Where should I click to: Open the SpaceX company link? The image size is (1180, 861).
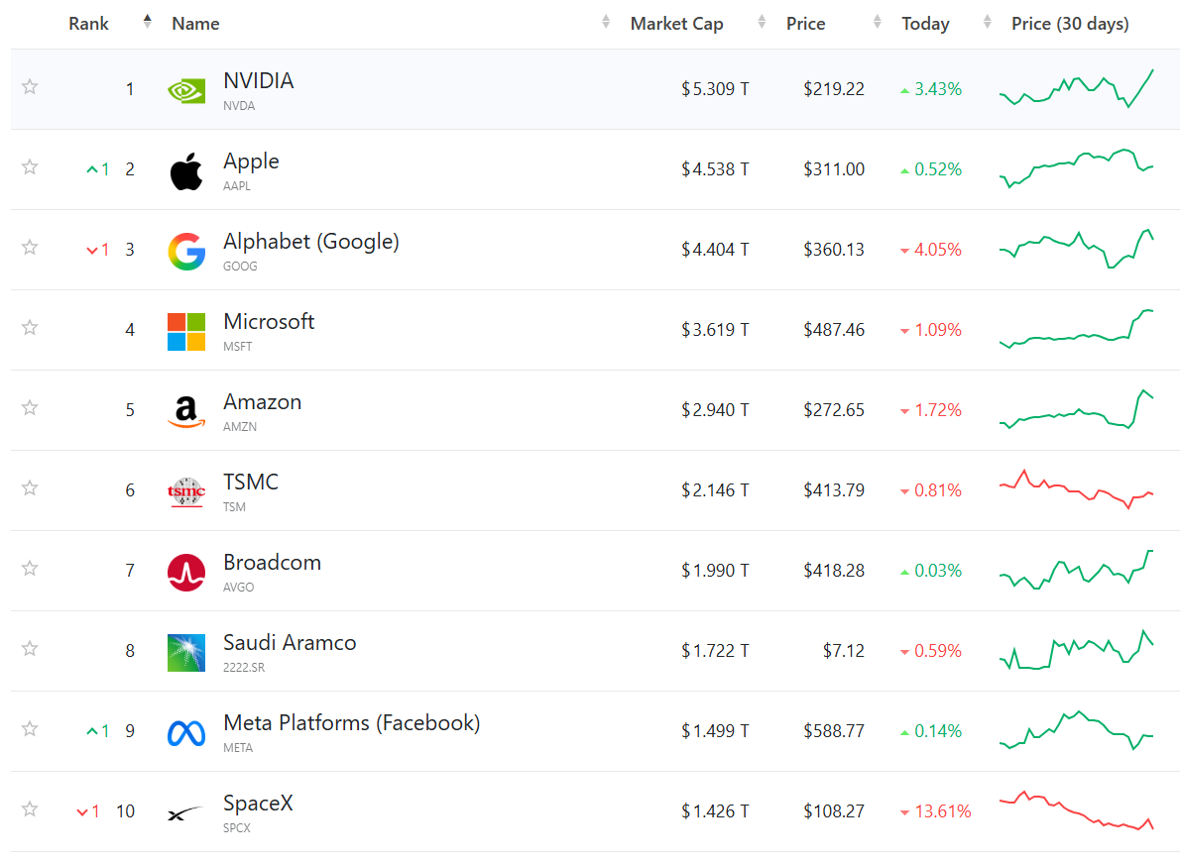(x=258, y=804)
